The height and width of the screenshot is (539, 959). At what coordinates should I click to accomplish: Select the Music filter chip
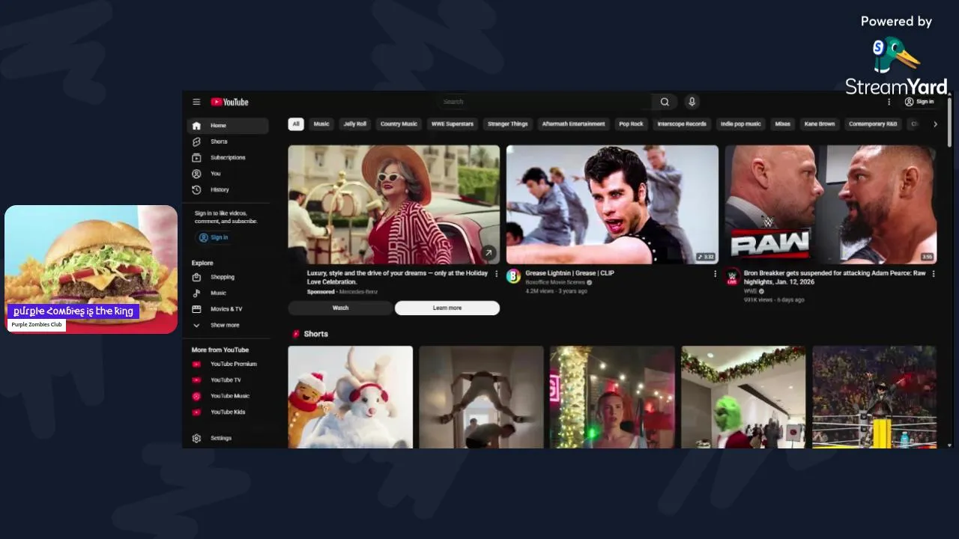[x=321, y=124]
